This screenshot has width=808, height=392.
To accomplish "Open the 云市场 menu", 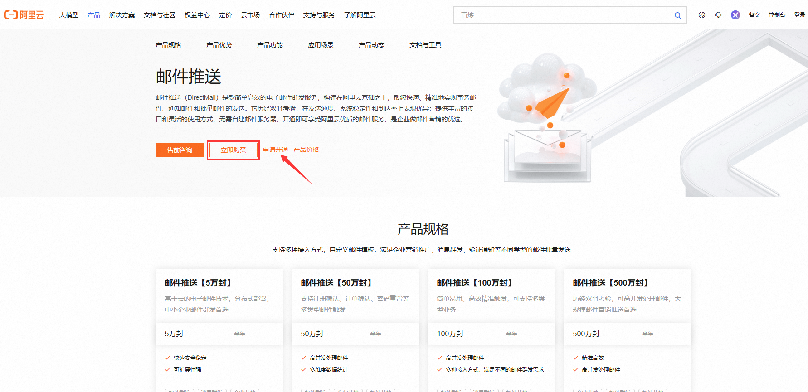I will [x=250, y=15].
